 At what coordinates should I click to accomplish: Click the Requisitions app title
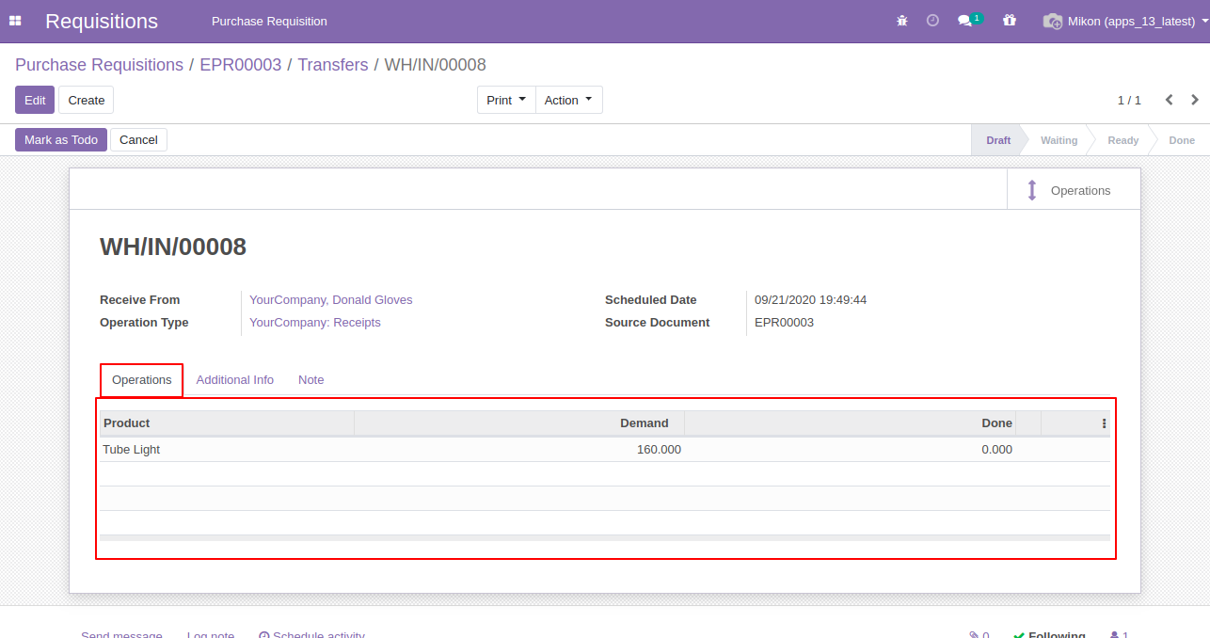[102, 21]
